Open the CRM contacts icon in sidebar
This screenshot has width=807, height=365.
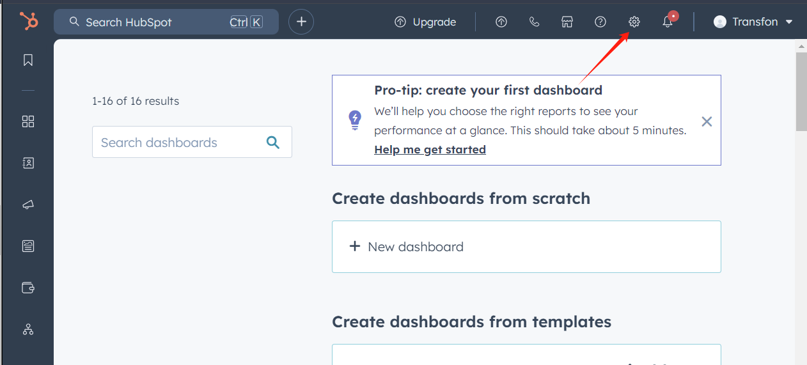28,163
